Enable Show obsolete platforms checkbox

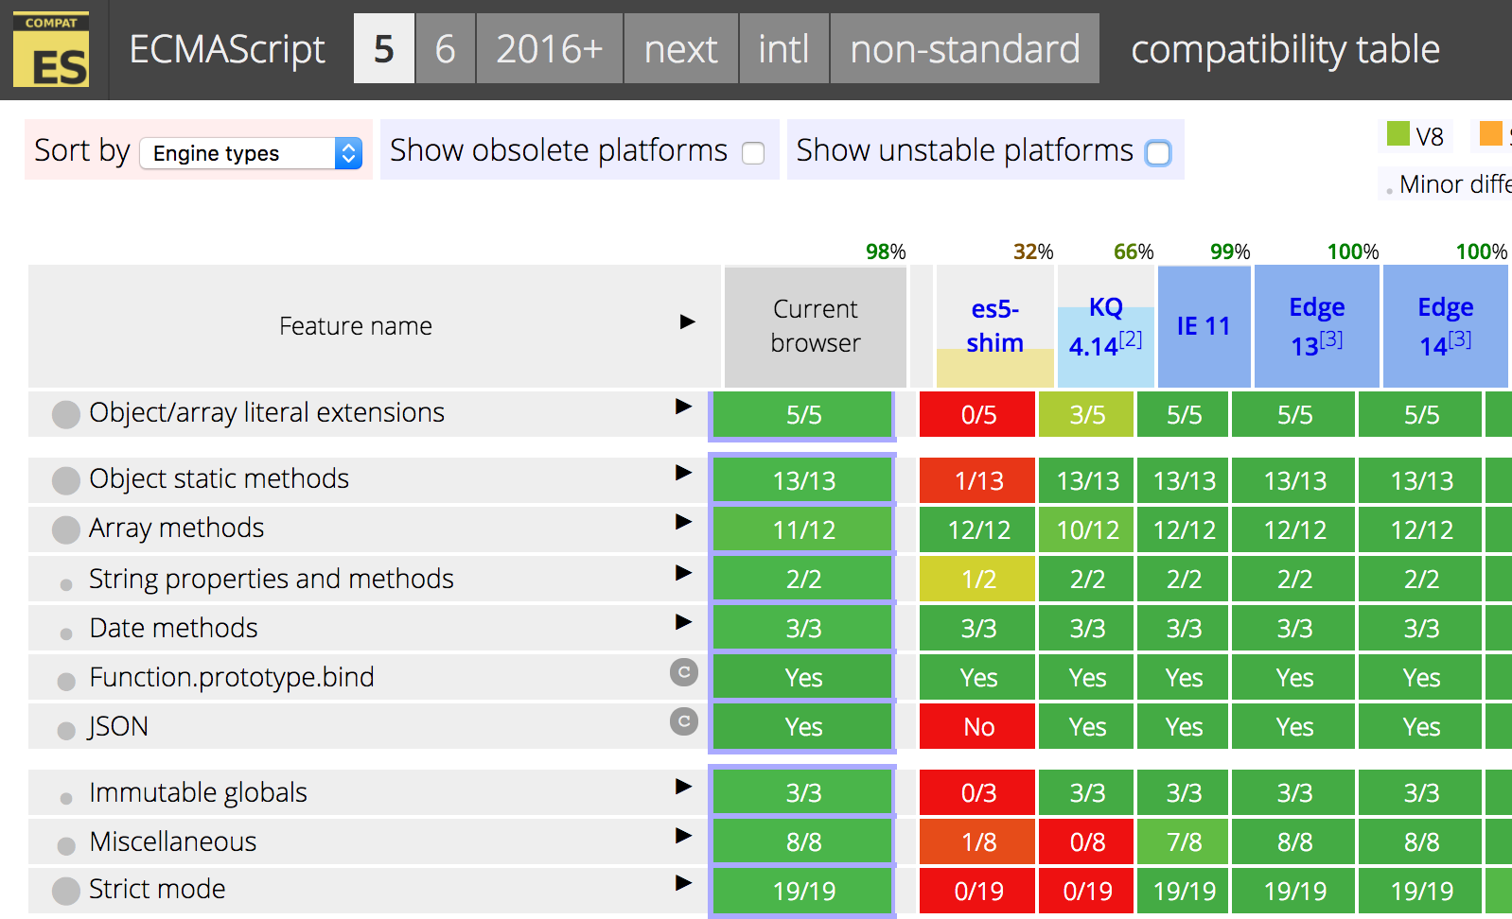[753, 153]
